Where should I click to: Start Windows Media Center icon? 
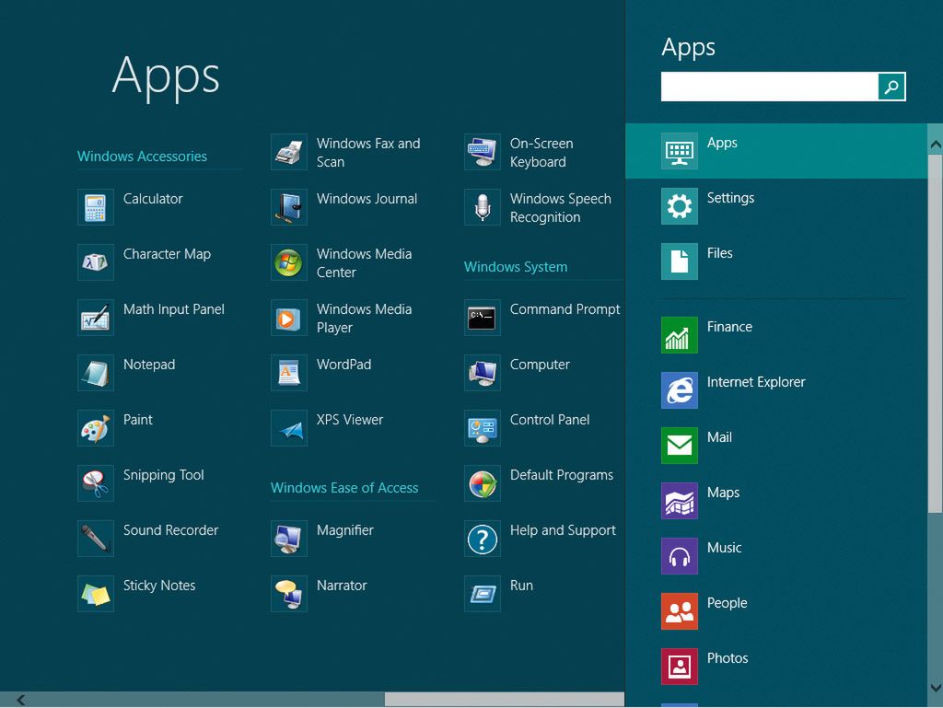click(289, 262)
